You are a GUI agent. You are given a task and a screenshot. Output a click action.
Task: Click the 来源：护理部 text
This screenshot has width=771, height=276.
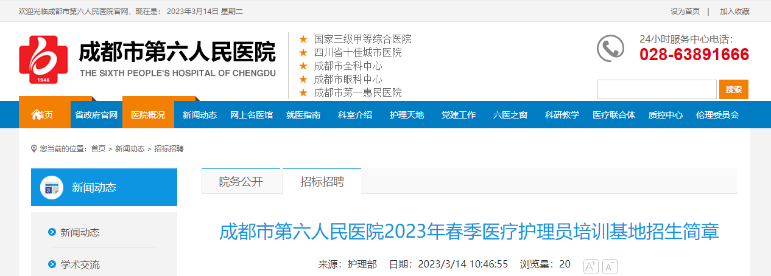(x=347, y=264)
